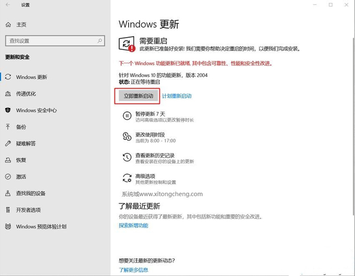Click the 计划重新启动 link
The width and height of the screenshot is (355, 276).
coord(177,96)
